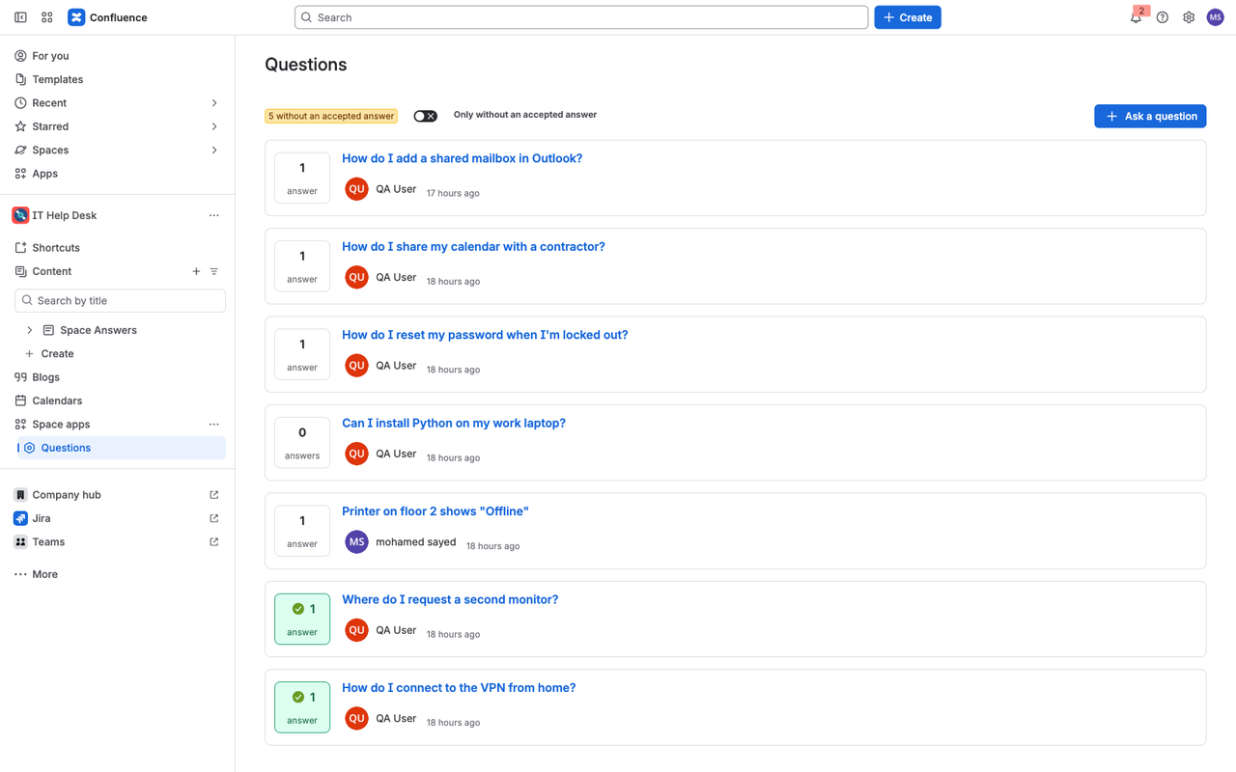Open Jira external link icon
Viewport: 1236px width, 772px height.
[x=214, y=518]
